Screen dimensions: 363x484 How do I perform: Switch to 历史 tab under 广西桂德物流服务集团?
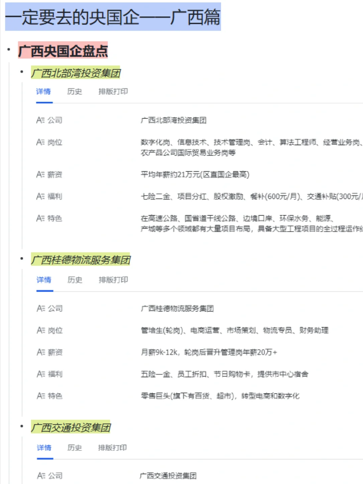75,280
